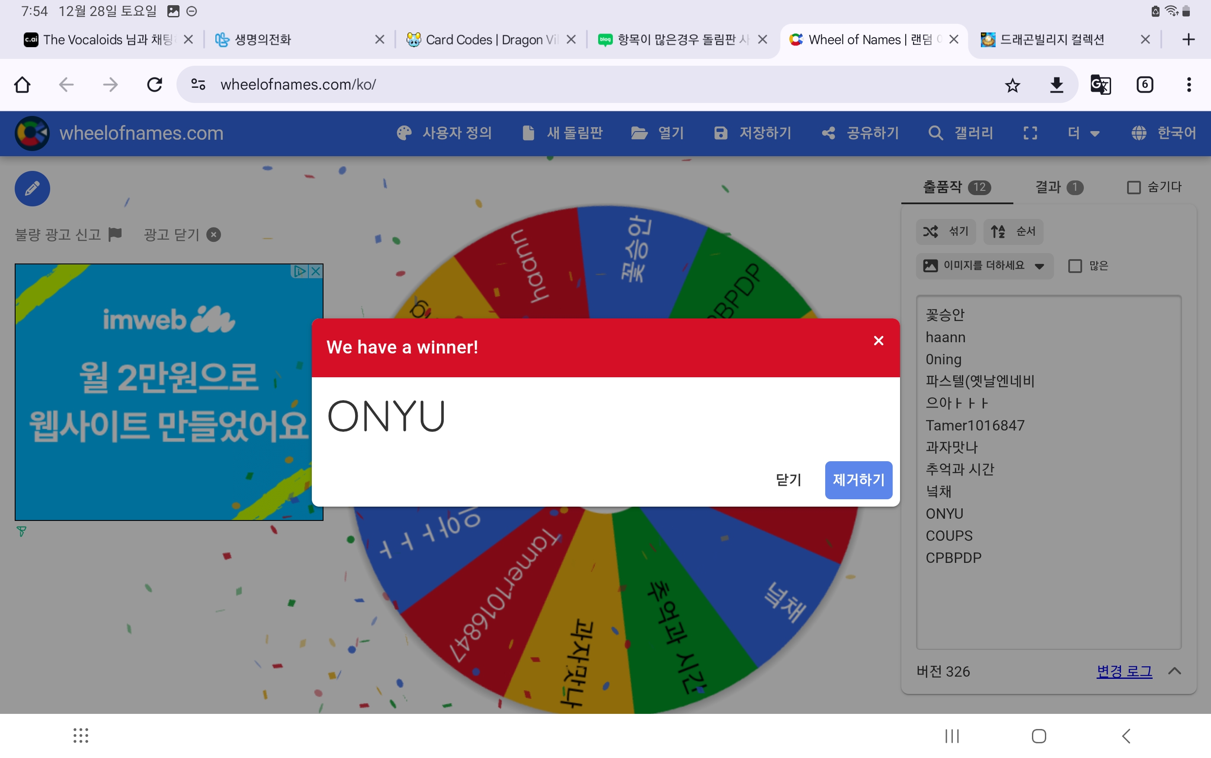Click the shuffle 섞기 button

point(945,231)
